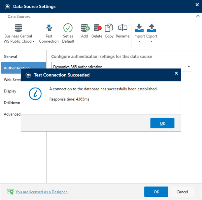
Task: Click the 'Configure authentication settings' heading
Action: click(x=102, y=57)
